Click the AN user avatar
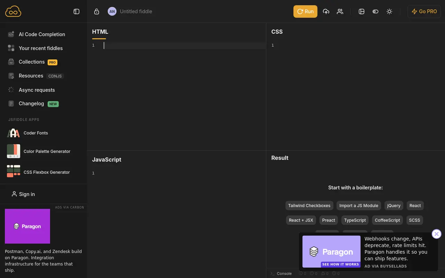Viewport: 445px width, 278px height. 112,11
